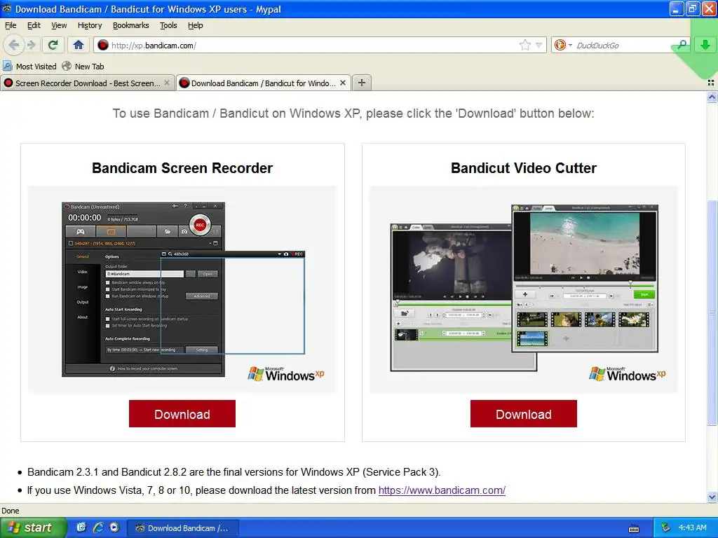Open the https://www.bandicam.com/ link
718x538 pixels.
tap(442, 490)
